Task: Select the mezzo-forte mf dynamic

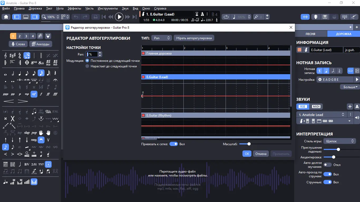Action: click(x=34, y=94)
